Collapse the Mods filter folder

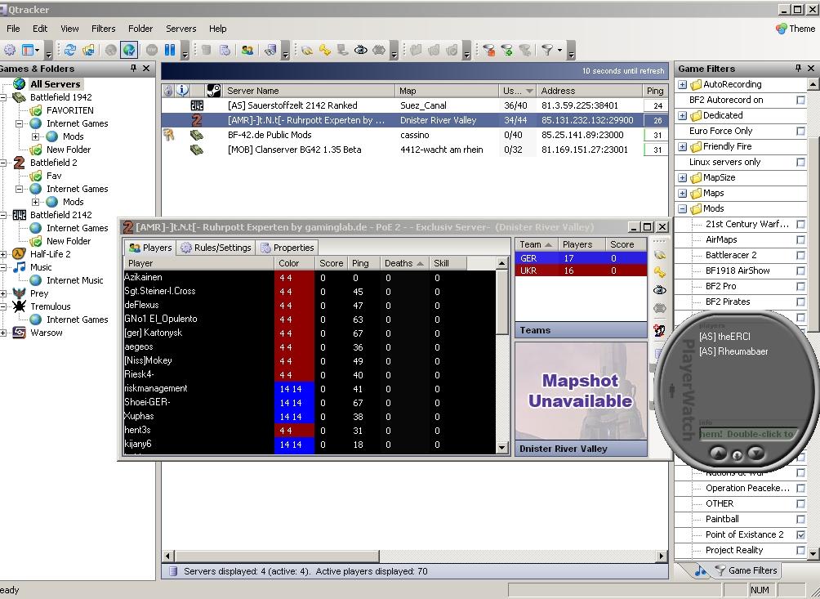coord(683,208)
